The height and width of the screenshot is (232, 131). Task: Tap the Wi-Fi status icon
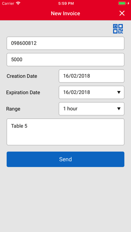click(18, 3)
